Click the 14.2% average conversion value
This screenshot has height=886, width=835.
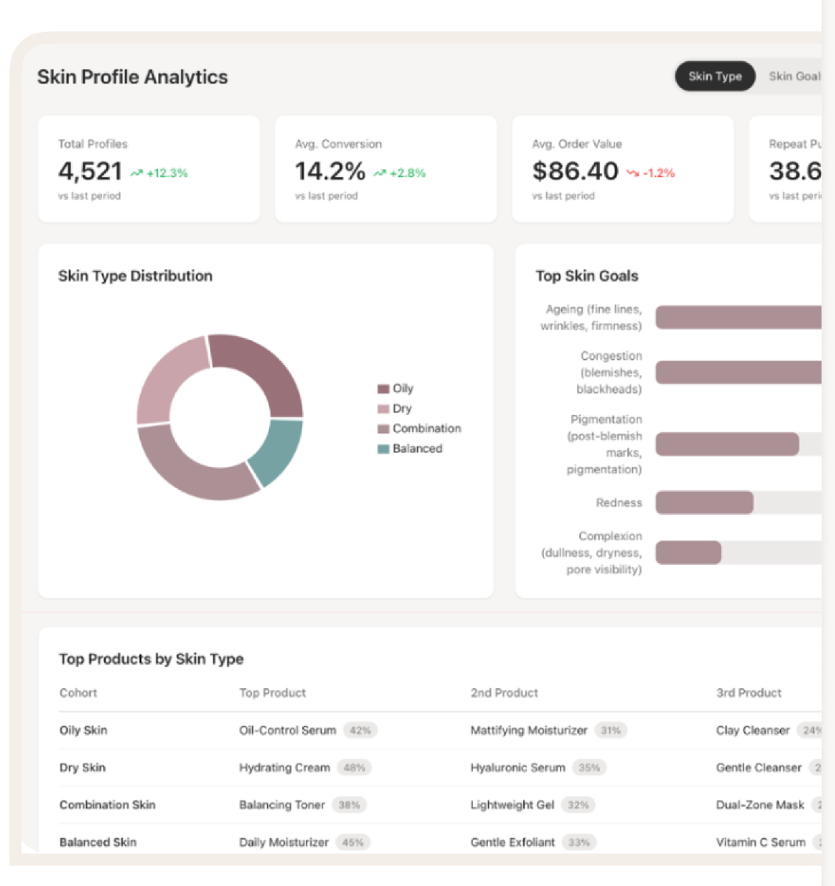(330, 171)
